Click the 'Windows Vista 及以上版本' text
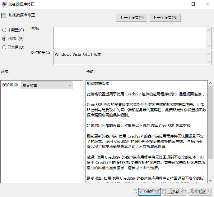Viewport: 214px width, 197px height. pos(78,55)
